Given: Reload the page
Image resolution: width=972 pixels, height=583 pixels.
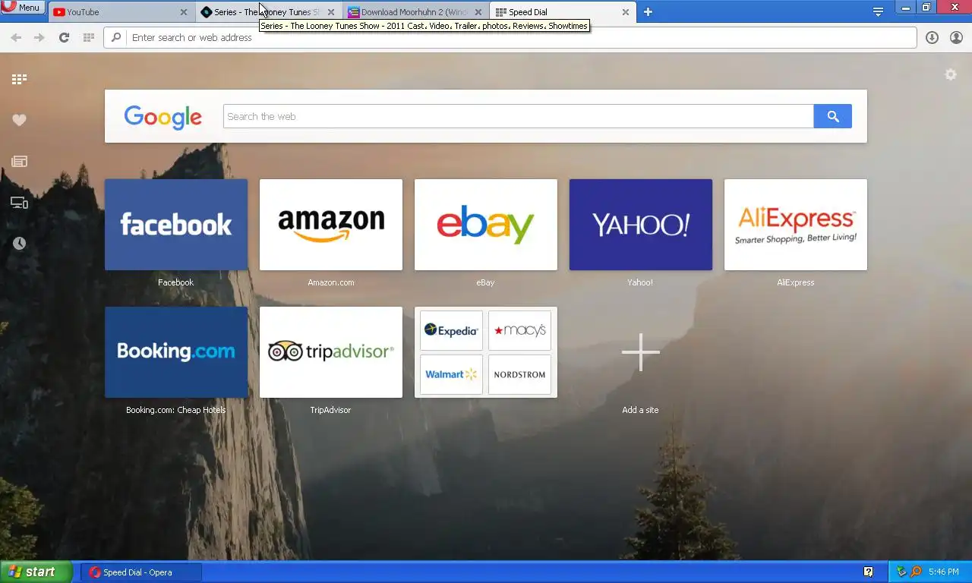Looking at the screenshot, I should click(x=64, y=37).
